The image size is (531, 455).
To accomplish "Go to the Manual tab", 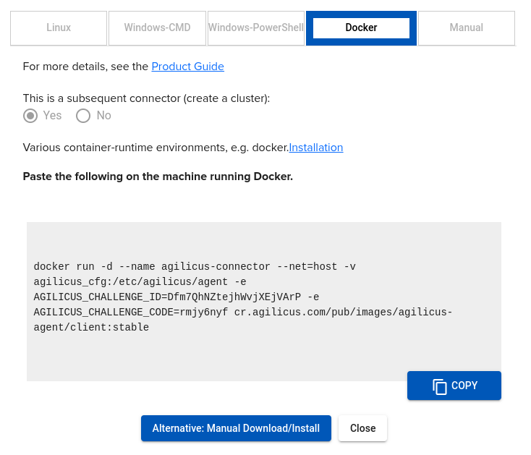I will point(466,27).
